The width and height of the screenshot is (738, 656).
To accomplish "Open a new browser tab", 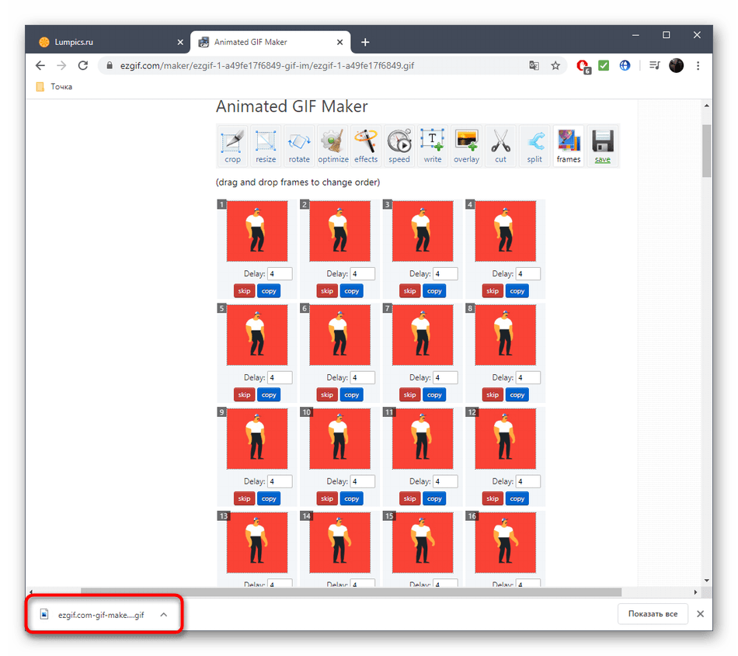I will (x=365, y=43).
